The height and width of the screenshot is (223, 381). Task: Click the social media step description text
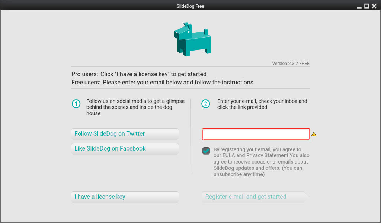pos(135,107)
